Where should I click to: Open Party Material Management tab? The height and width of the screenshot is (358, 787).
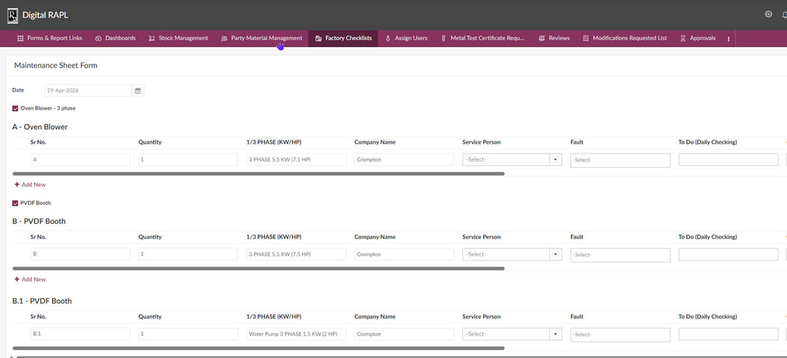click(x=261, y=38)
